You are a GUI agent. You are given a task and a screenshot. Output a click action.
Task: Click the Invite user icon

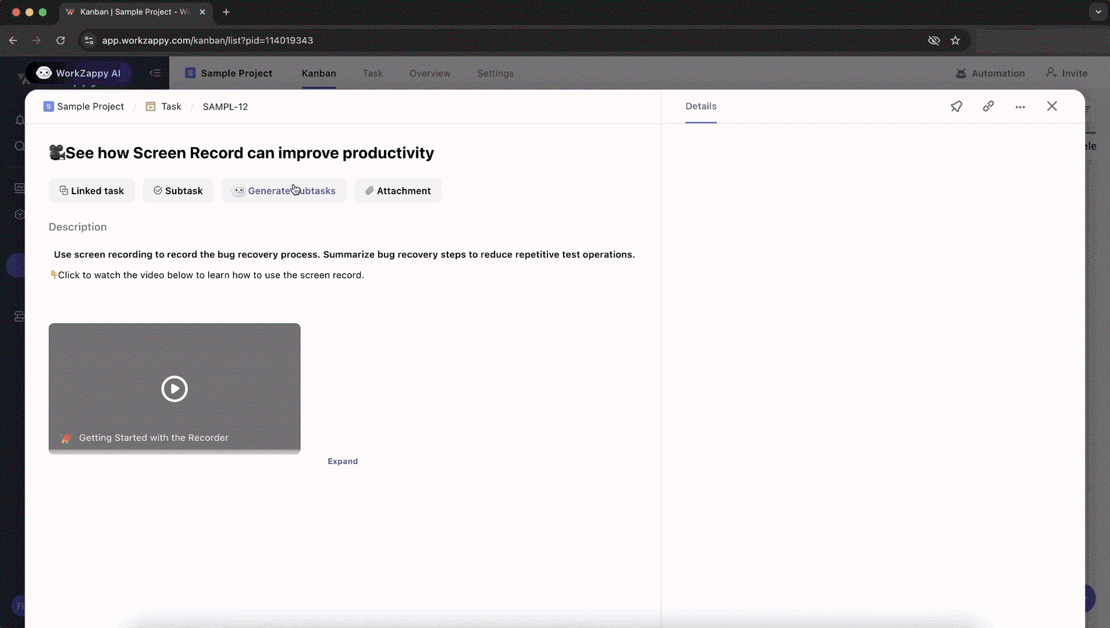click(x=1051, y=73)
